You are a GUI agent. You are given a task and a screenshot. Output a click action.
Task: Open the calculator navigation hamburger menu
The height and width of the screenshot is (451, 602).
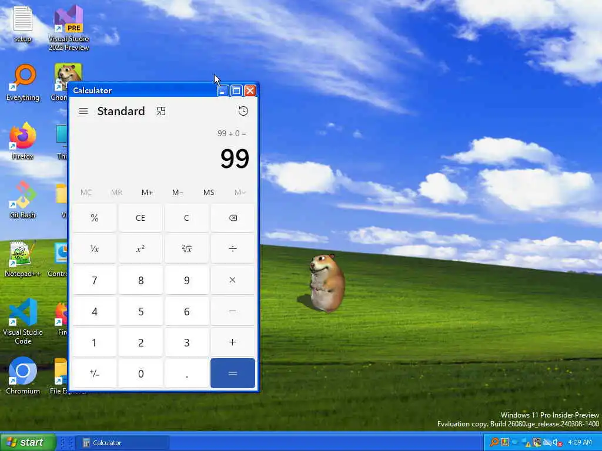(83, 111)
